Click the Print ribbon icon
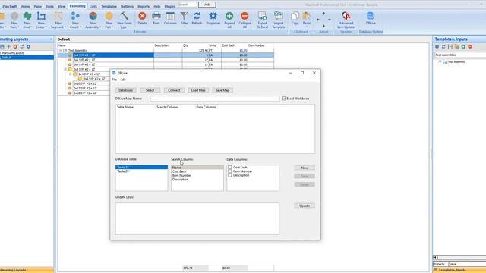This screenshot has width=486, height=273. [x=156, y=16]
